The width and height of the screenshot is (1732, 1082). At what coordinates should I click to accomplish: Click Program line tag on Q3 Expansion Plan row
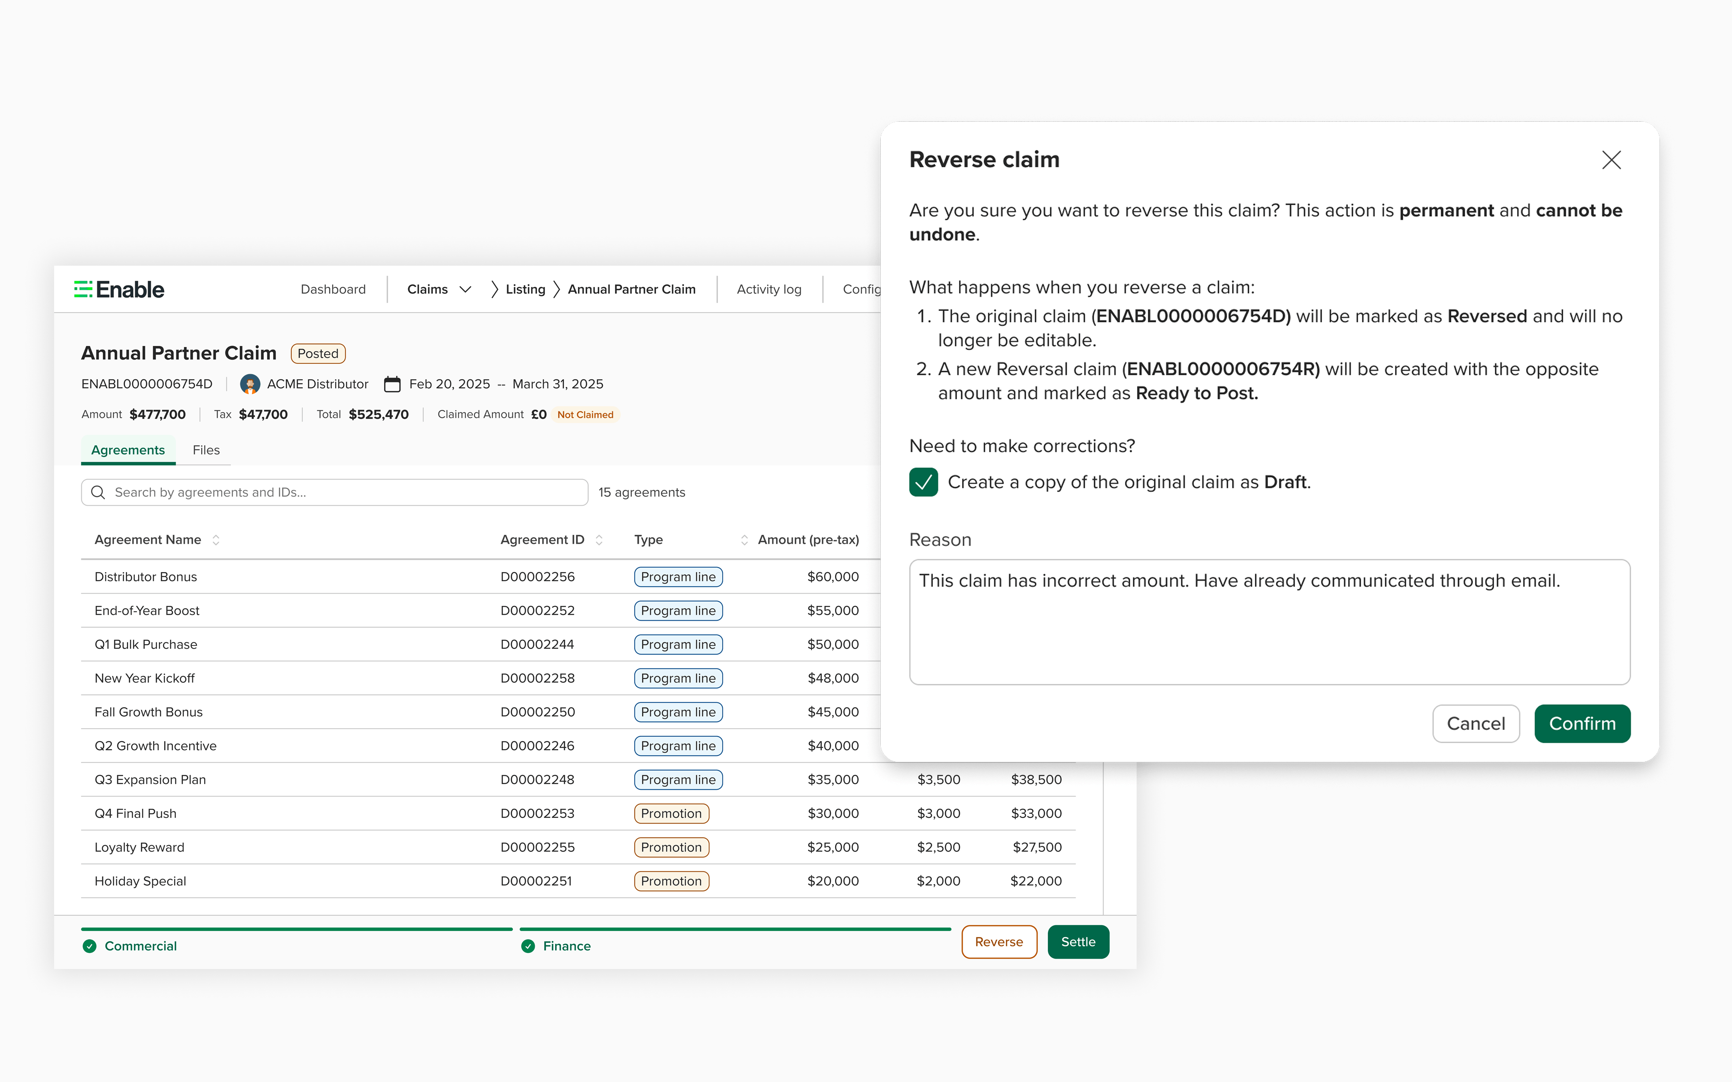click(678, 779)
